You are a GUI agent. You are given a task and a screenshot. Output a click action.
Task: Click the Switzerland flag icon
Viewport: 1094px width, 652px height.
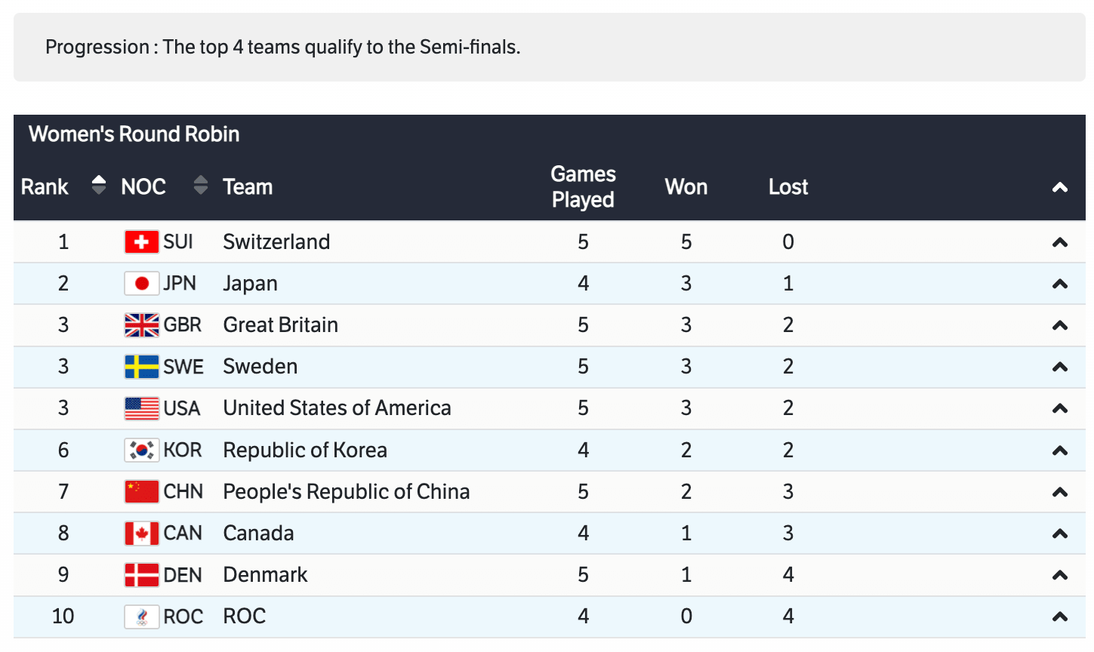(141, 242)
